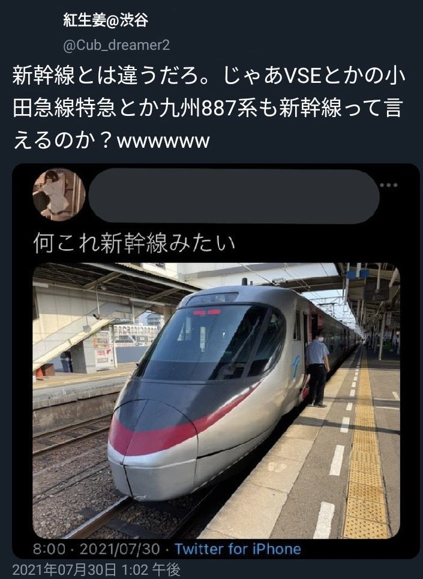Open the three-dot menu on quoted tweet
Viewport: 423px width, 579px height.
pos(389,185)
